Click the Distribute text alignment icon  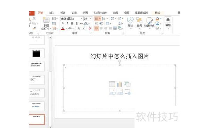click(115, 28)
